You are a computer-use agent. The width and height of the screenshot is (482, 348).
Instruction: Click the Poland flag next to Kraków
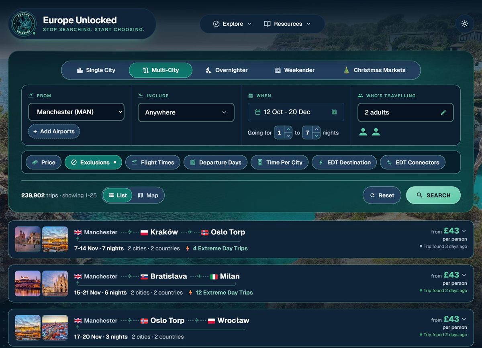click(x=144, y=232)
